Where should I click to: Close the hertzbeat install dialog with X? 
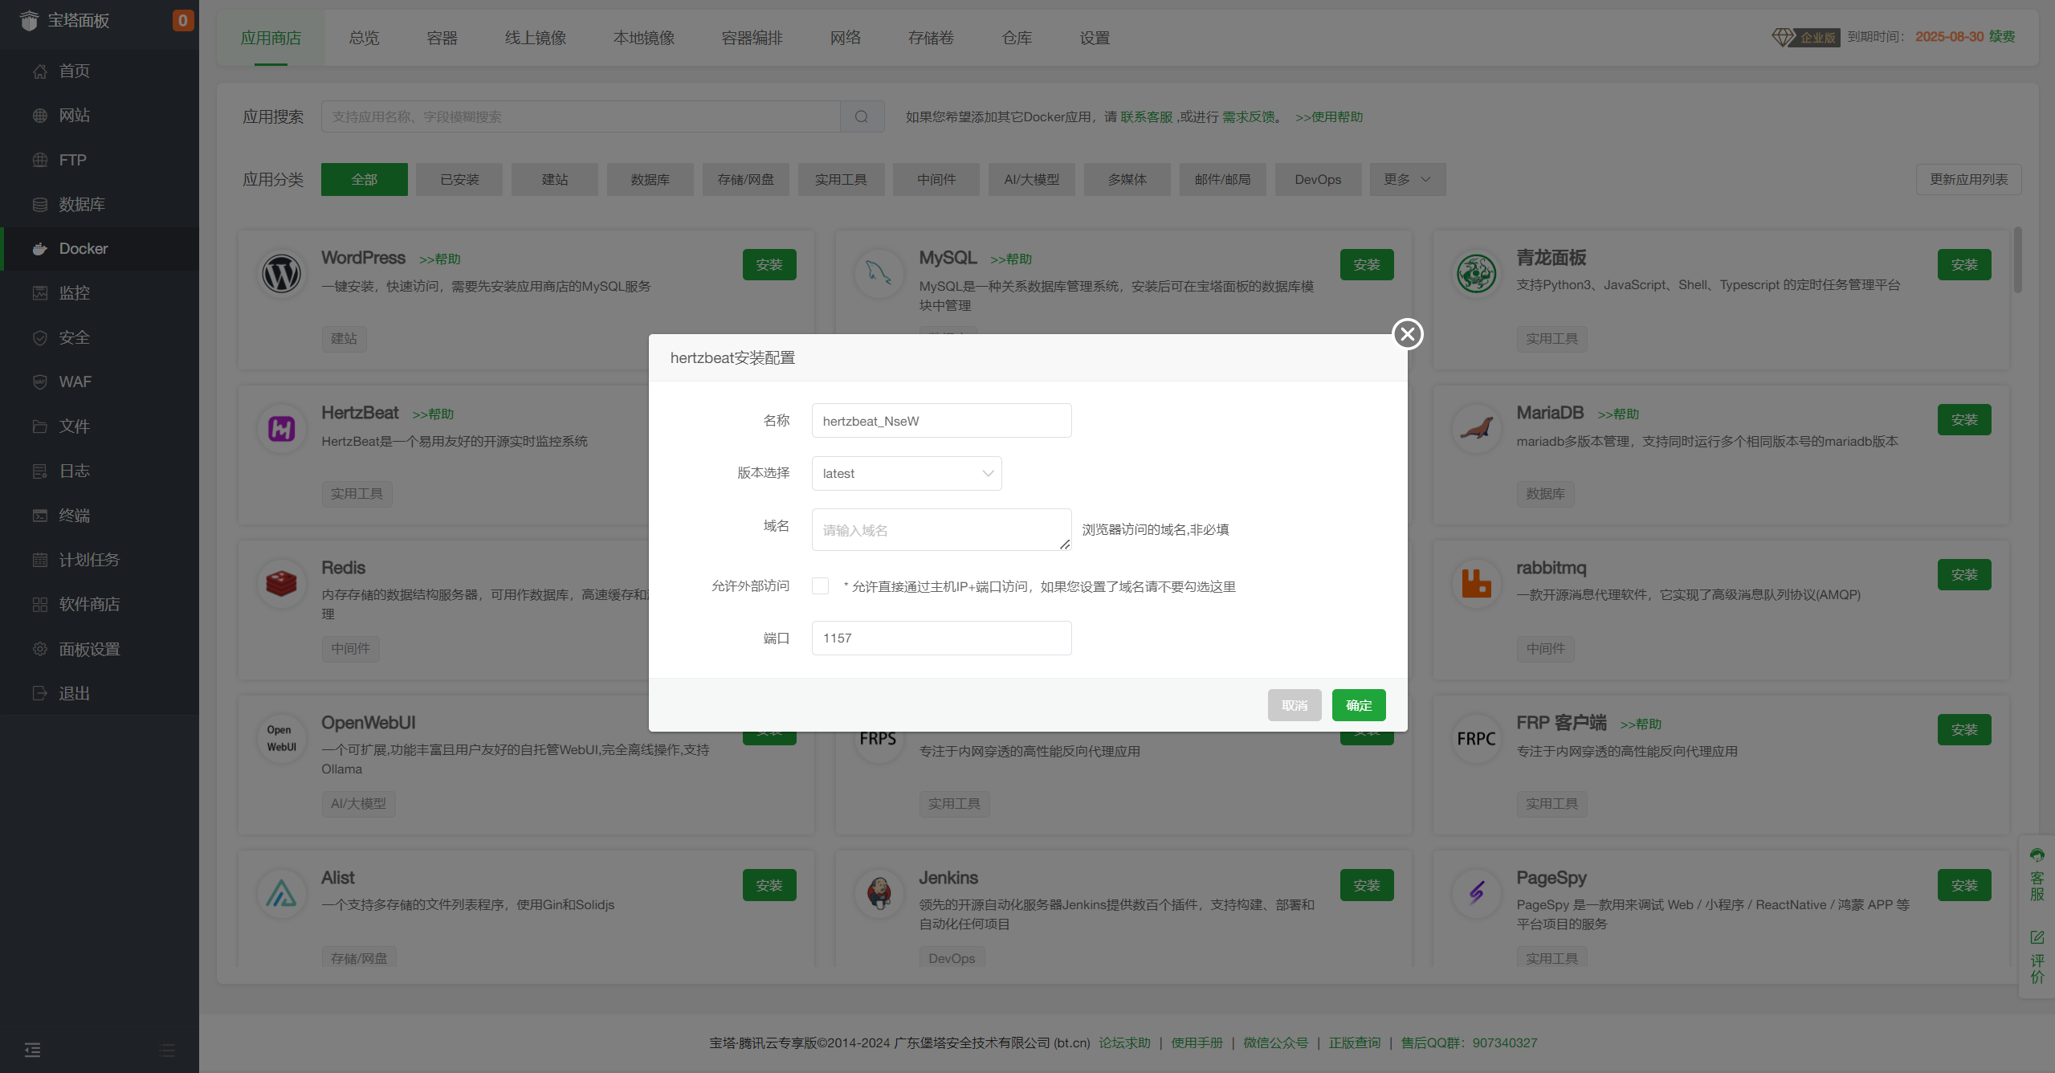1407,334
